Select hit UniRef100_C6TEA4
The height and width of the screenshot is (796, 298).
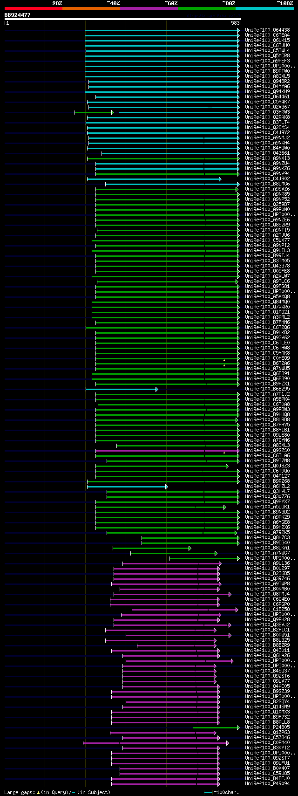(x=267, y=35)
